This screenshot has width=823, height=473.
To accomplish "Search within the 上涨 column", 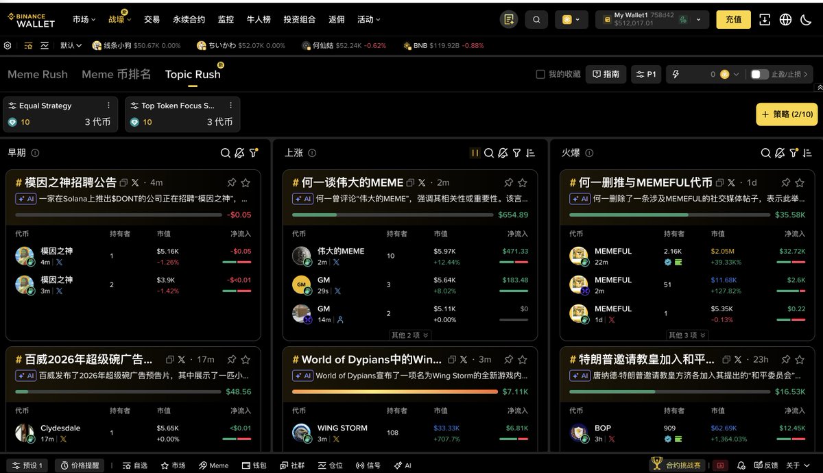I will tap(489, 153).
